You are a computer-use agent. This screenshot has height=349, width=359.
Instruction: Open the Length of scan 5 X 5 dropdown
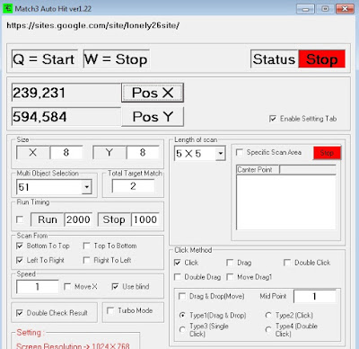click(221, 154)
